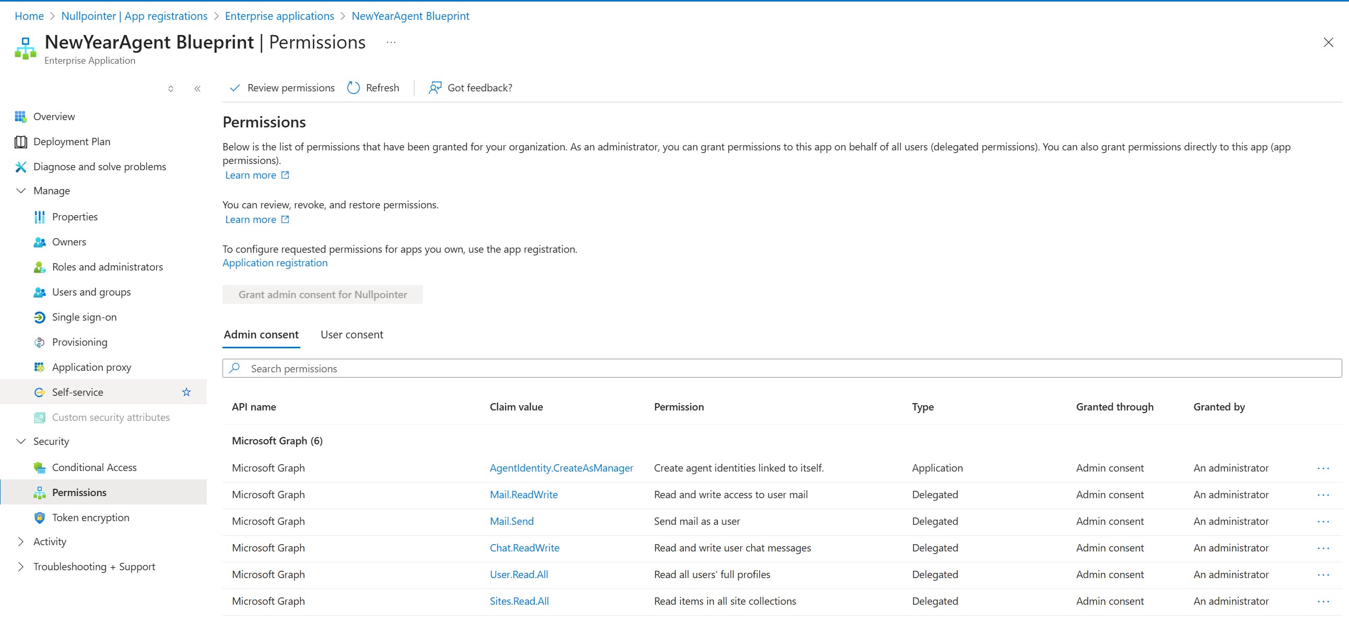The image size is (1349, 635).
Task: Switch to the User consent tab
Action: (351, 335)
